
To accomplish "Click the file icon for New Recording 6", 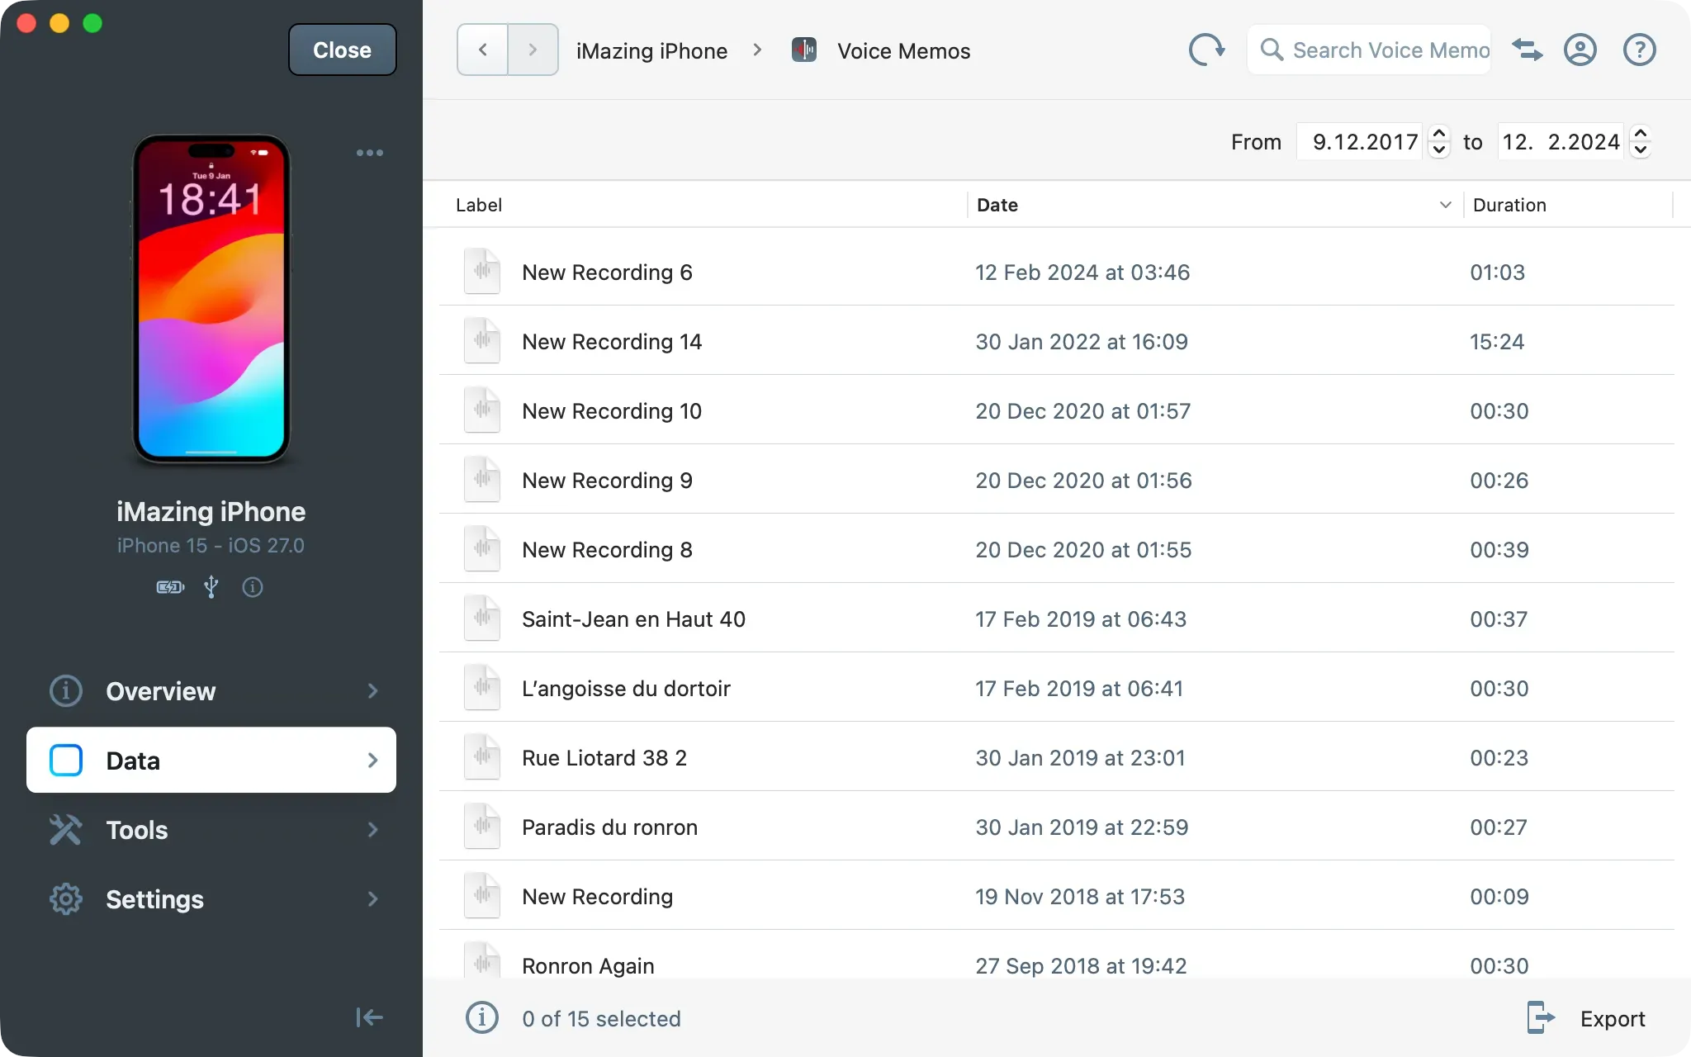I will [482, 271].
